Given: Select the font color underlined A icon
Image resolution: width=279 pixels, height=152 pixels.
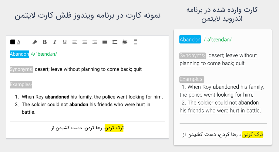Looking at the screenshot, I should click(19, 42).
